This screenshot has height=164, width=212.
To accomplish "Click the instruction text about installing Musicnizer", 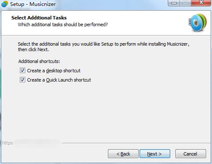I will tap(104, 47).
